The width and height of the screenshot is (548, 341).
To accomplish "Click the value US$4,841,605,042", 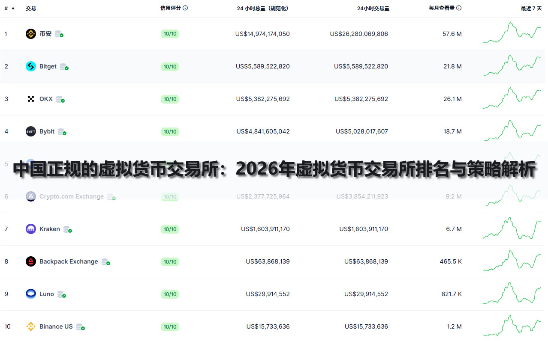I will pyautogui.click(x=263, y=131).
